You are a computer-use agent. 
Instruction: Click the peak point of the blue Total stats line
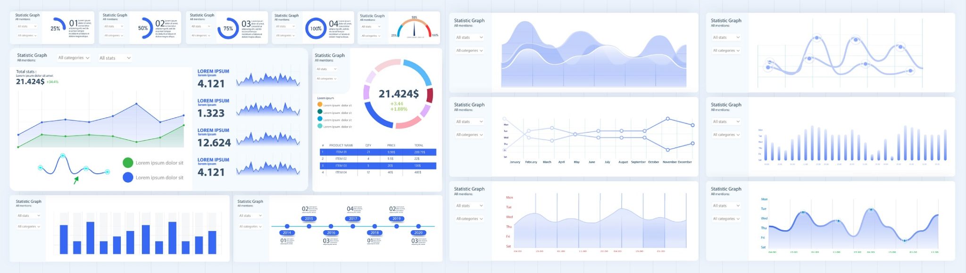pyautogui.click(x=137, y=104)
